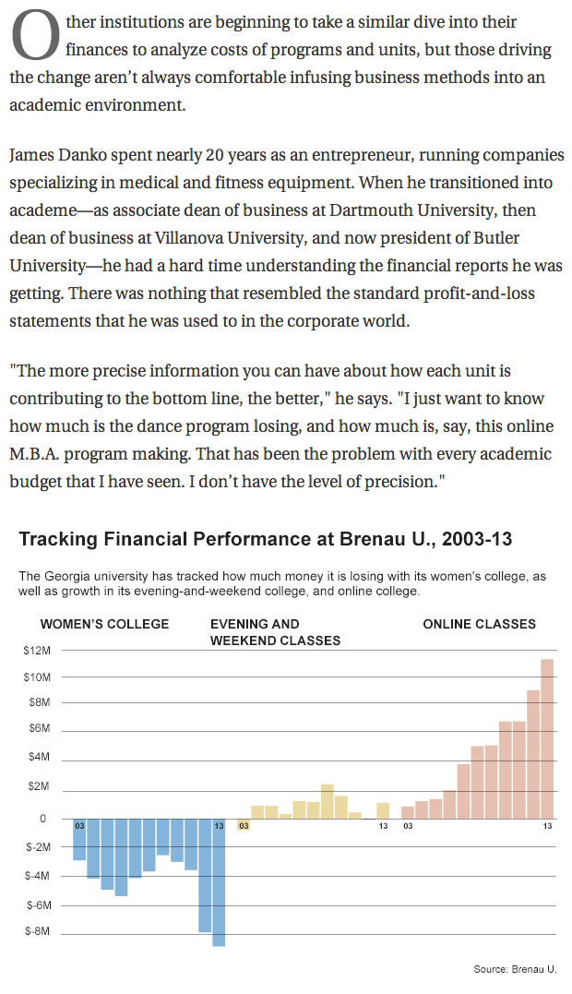This screenshot has height=994, width=572.
Task: Click the $6M y-axis label
Action: click(x=37, y=729)
